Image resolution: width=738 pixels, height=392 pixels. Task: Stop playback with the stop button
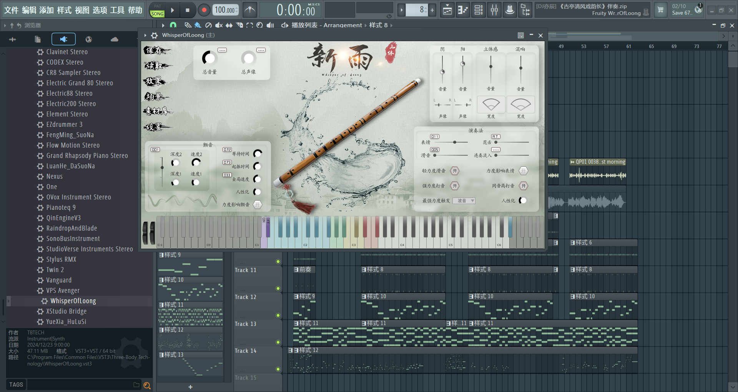188,10
